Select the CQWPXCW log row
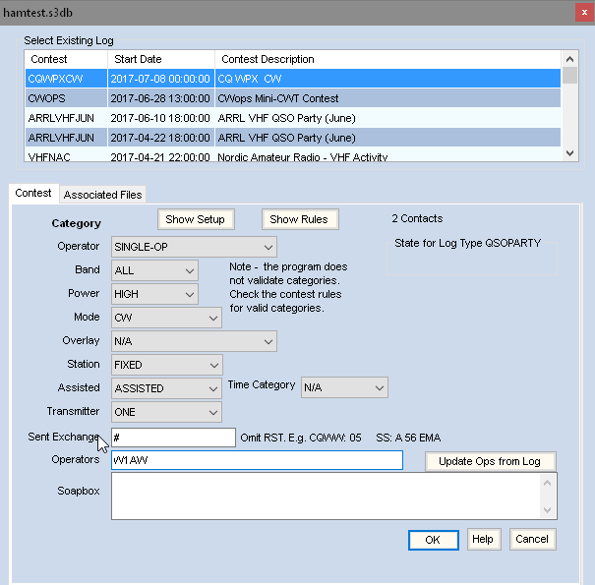 click(x=292, y=79)
